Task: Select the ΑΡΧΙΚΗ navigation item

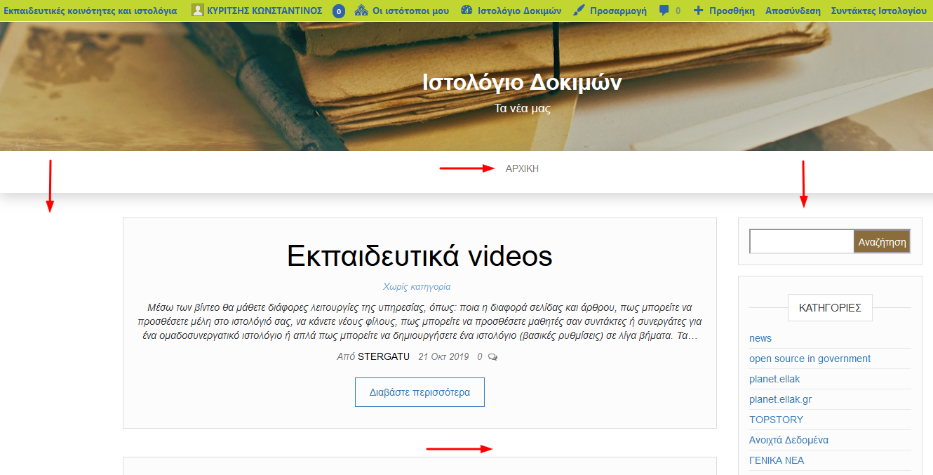Action: click(522, 168)
